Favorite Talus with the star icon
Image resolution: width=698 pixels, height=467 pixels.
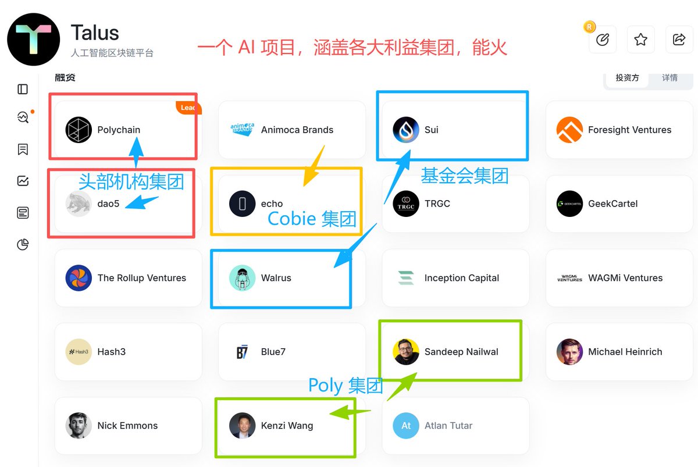[x=640, y=40]
